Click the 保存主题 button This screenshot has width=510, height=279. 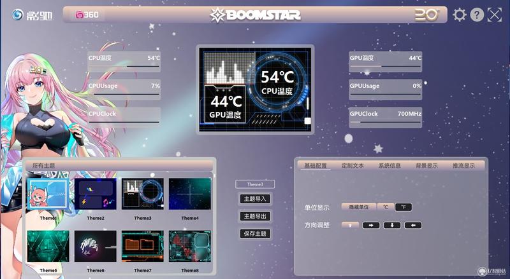tap(255, 234)
